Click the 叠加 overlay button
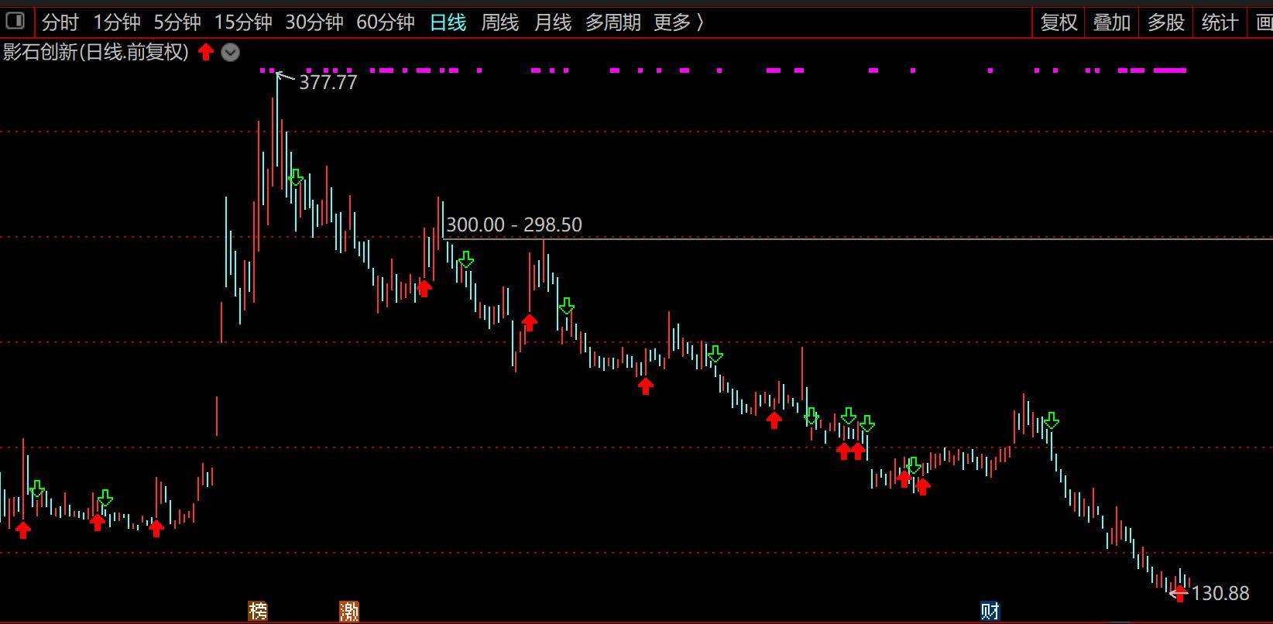The height and width of the screenshot is (624, 1273). pyautogui.click(x=1111, y=22)
